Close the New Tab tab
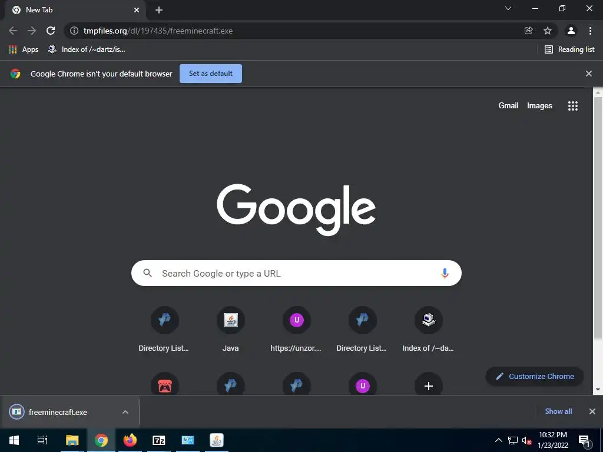Viewport: 603px width, 452px height. (137, 10)
